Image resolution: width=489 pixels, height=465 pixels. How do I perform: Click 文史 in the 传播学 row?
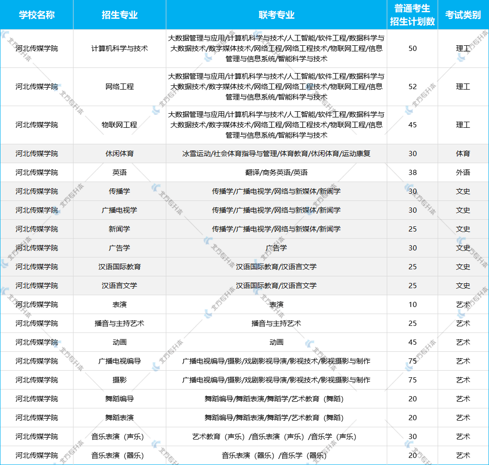pos(463,191)
